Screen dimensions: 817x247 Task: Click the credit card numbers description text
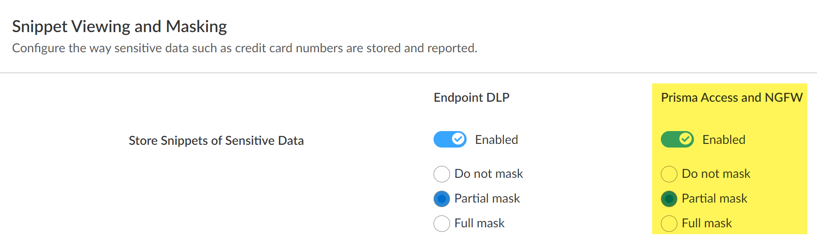[244, 48]
